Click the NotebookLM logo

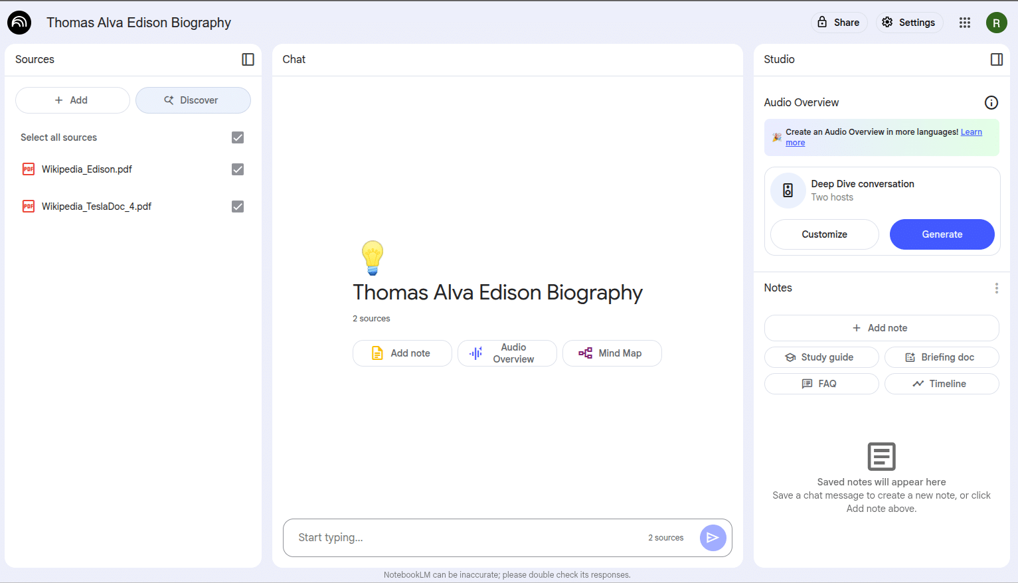(x=19, y=23)
